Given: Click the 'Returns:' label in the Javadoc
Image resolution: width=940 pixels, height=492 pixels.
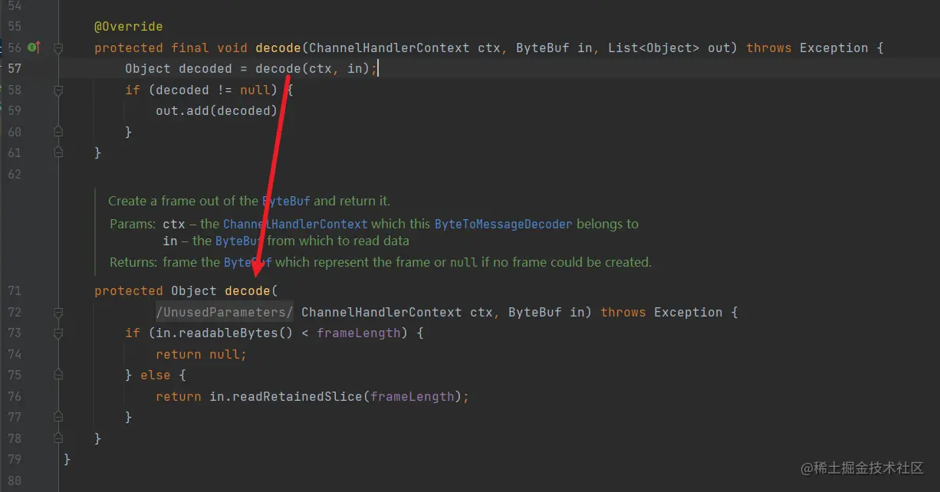Looking at the screenshot, I should pos(133,262).
